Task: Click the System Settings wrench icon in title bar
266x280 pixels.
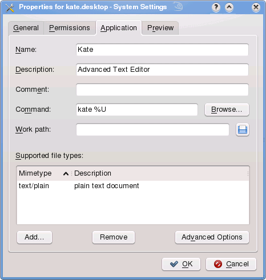Action: point(10,7)
